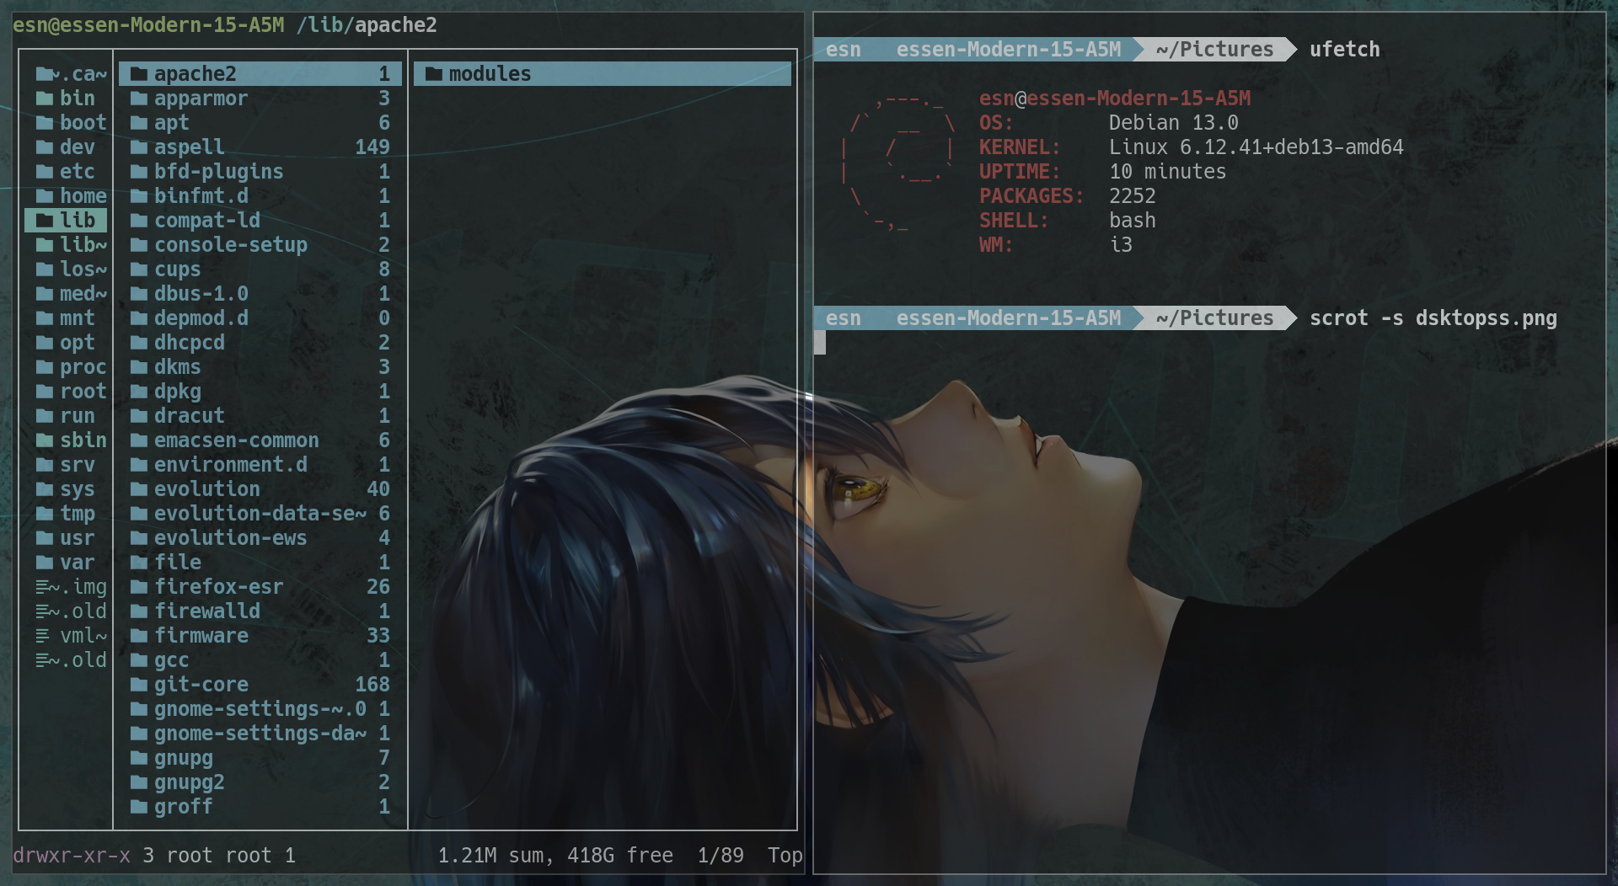Click the scrot -s dsktopss.png command
This screenshot has width=1618, height=886.
click(x=1433, y=318)
